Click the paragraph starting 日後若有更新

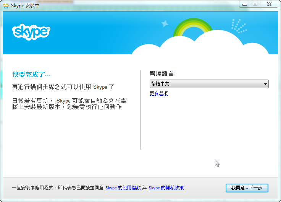(69, 104)
